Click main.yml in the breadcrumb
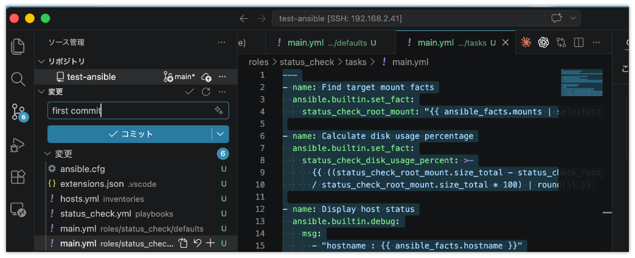The height and width of the screenshot is (258, 635). coord(410,62)
